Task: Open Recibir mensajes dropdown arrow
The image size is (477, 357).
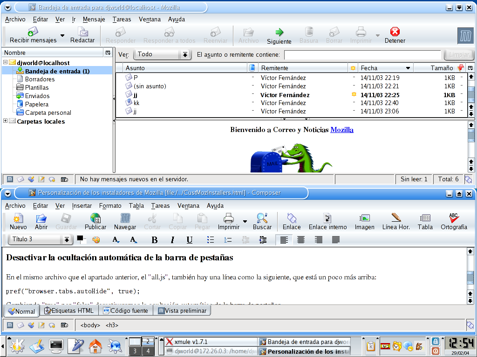Action: (x=62, y=35)
